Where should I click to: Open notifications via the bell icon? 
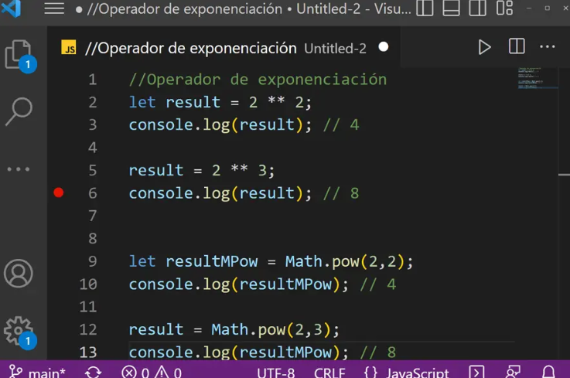(x=548, y=372)
